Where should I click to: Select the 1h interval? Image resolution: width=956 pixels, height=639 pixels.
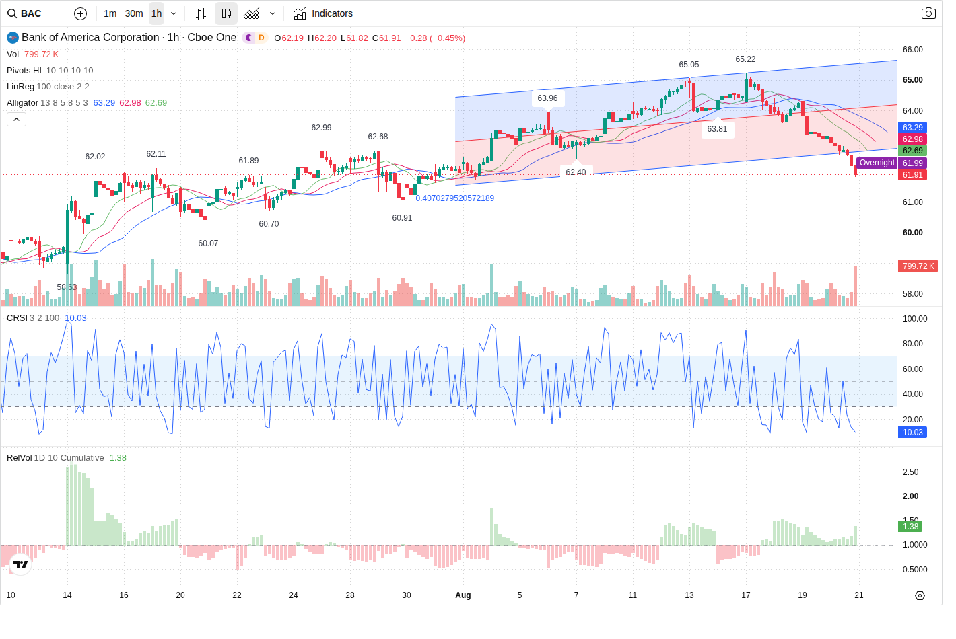[x=156, y=13]
